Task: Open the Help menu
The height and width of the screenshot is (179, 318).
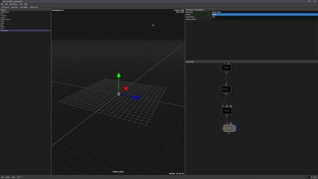Action: (26, 4)
